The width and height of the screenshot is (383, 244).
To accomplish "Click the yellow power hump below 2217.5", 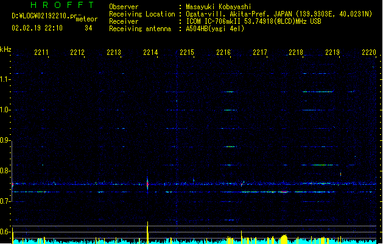I will (x=284, y=239).
